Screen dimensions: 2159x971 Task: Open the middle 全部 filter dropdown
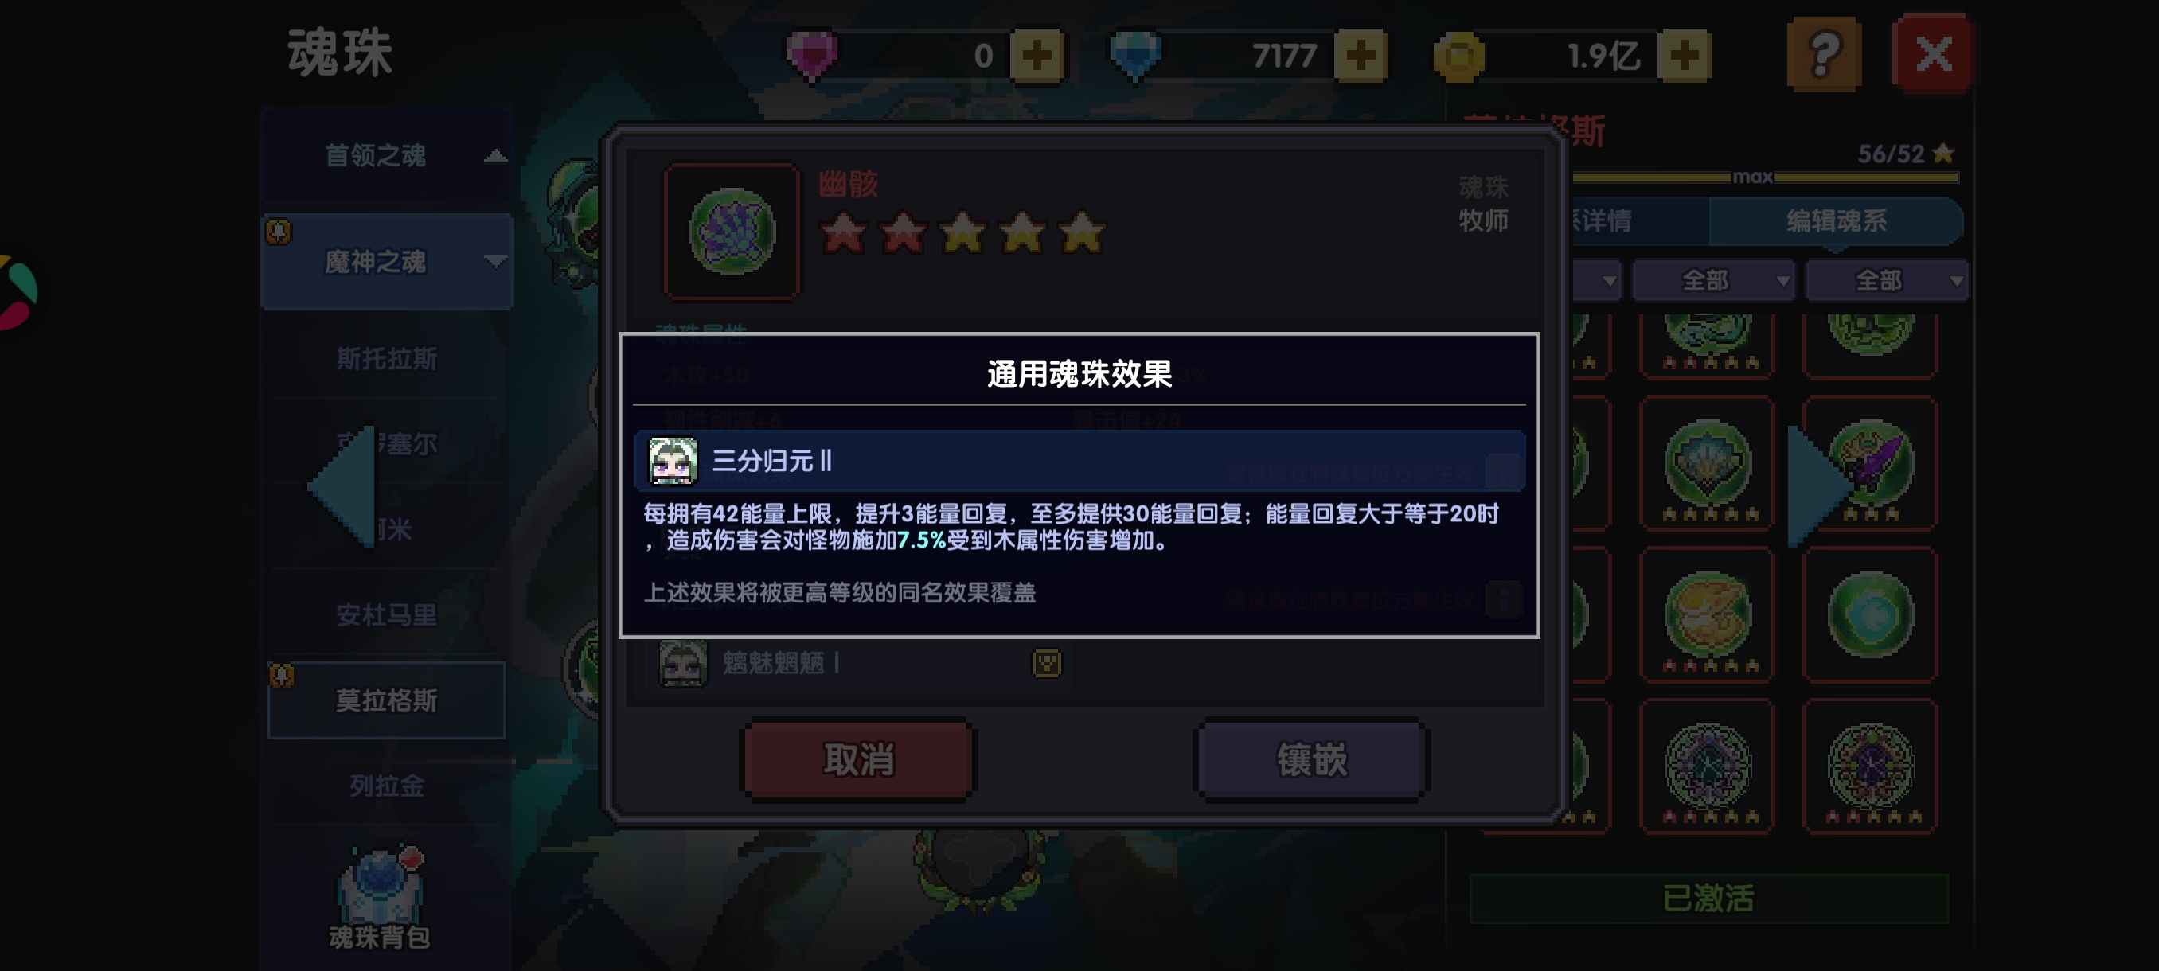1712,280
